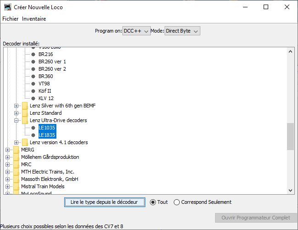
Task: Click the bullet icon beside BR260 ver 2
Action: [33, 69]
